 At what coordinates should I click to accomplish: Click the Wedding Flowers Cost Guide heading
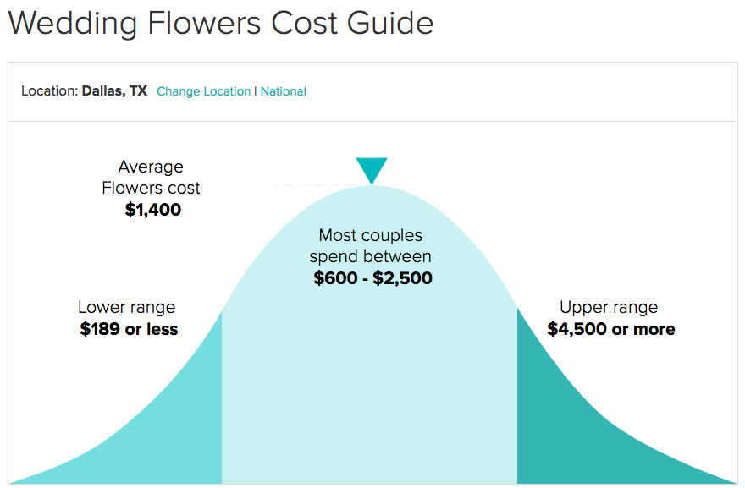(x=220, y=23)
